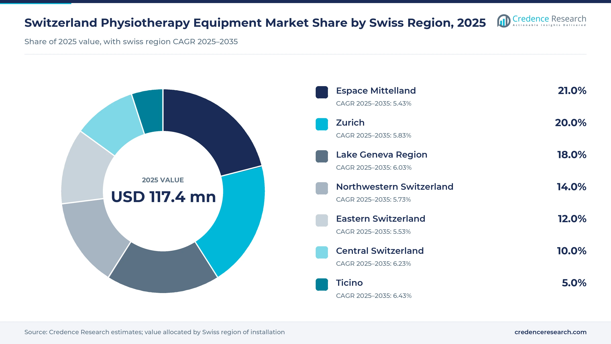Select the Northwestern Switzerland legend swatch
The image size is (611, 344).
(322, 188)
